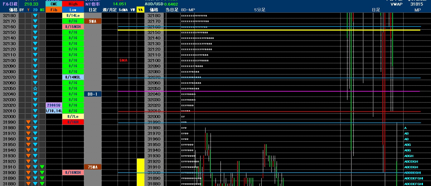The width and height of the screenshot is (431, 186).
Task: Click the BB-1 marker cell
Action: pos(93,94)
